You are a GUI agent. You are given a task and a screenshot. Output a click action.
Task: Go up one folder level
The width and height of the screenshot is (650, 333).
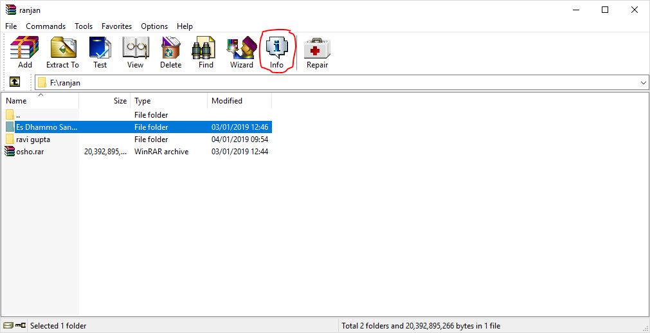point(15,82)
